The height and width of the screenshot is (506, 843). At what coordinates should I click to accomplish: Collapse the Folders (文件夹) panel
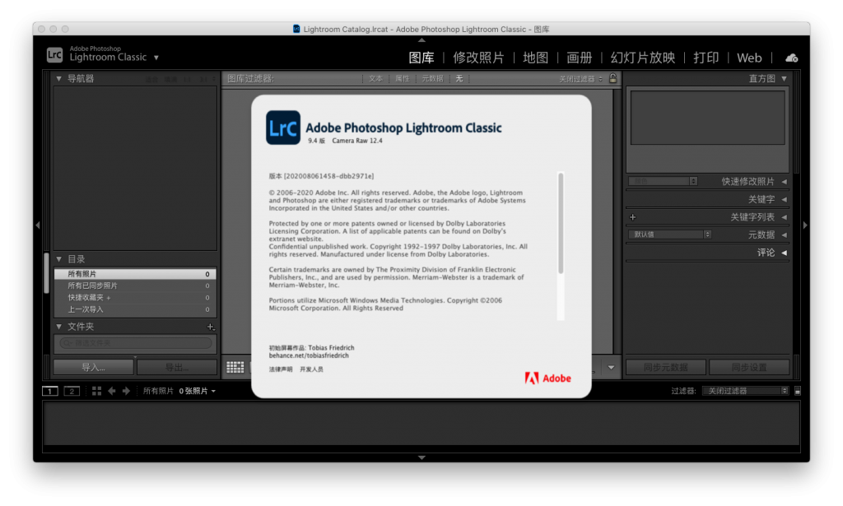coord(58,326)
